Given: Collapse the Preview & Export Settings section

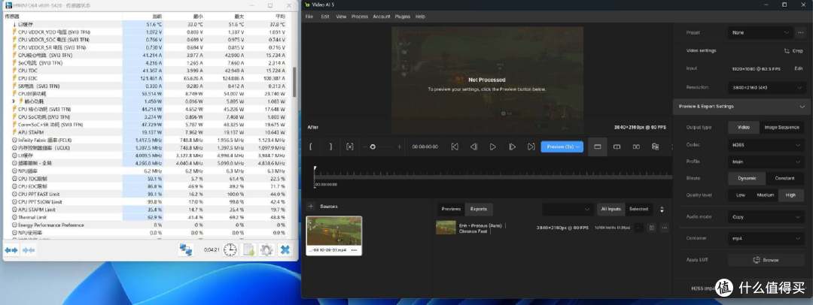Looking at the screenshot, I should point(802,106).
